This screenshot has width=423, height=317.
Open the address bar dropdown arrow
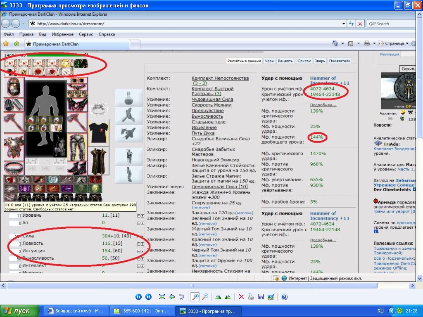pyautogui.click(x=343, y=24)
